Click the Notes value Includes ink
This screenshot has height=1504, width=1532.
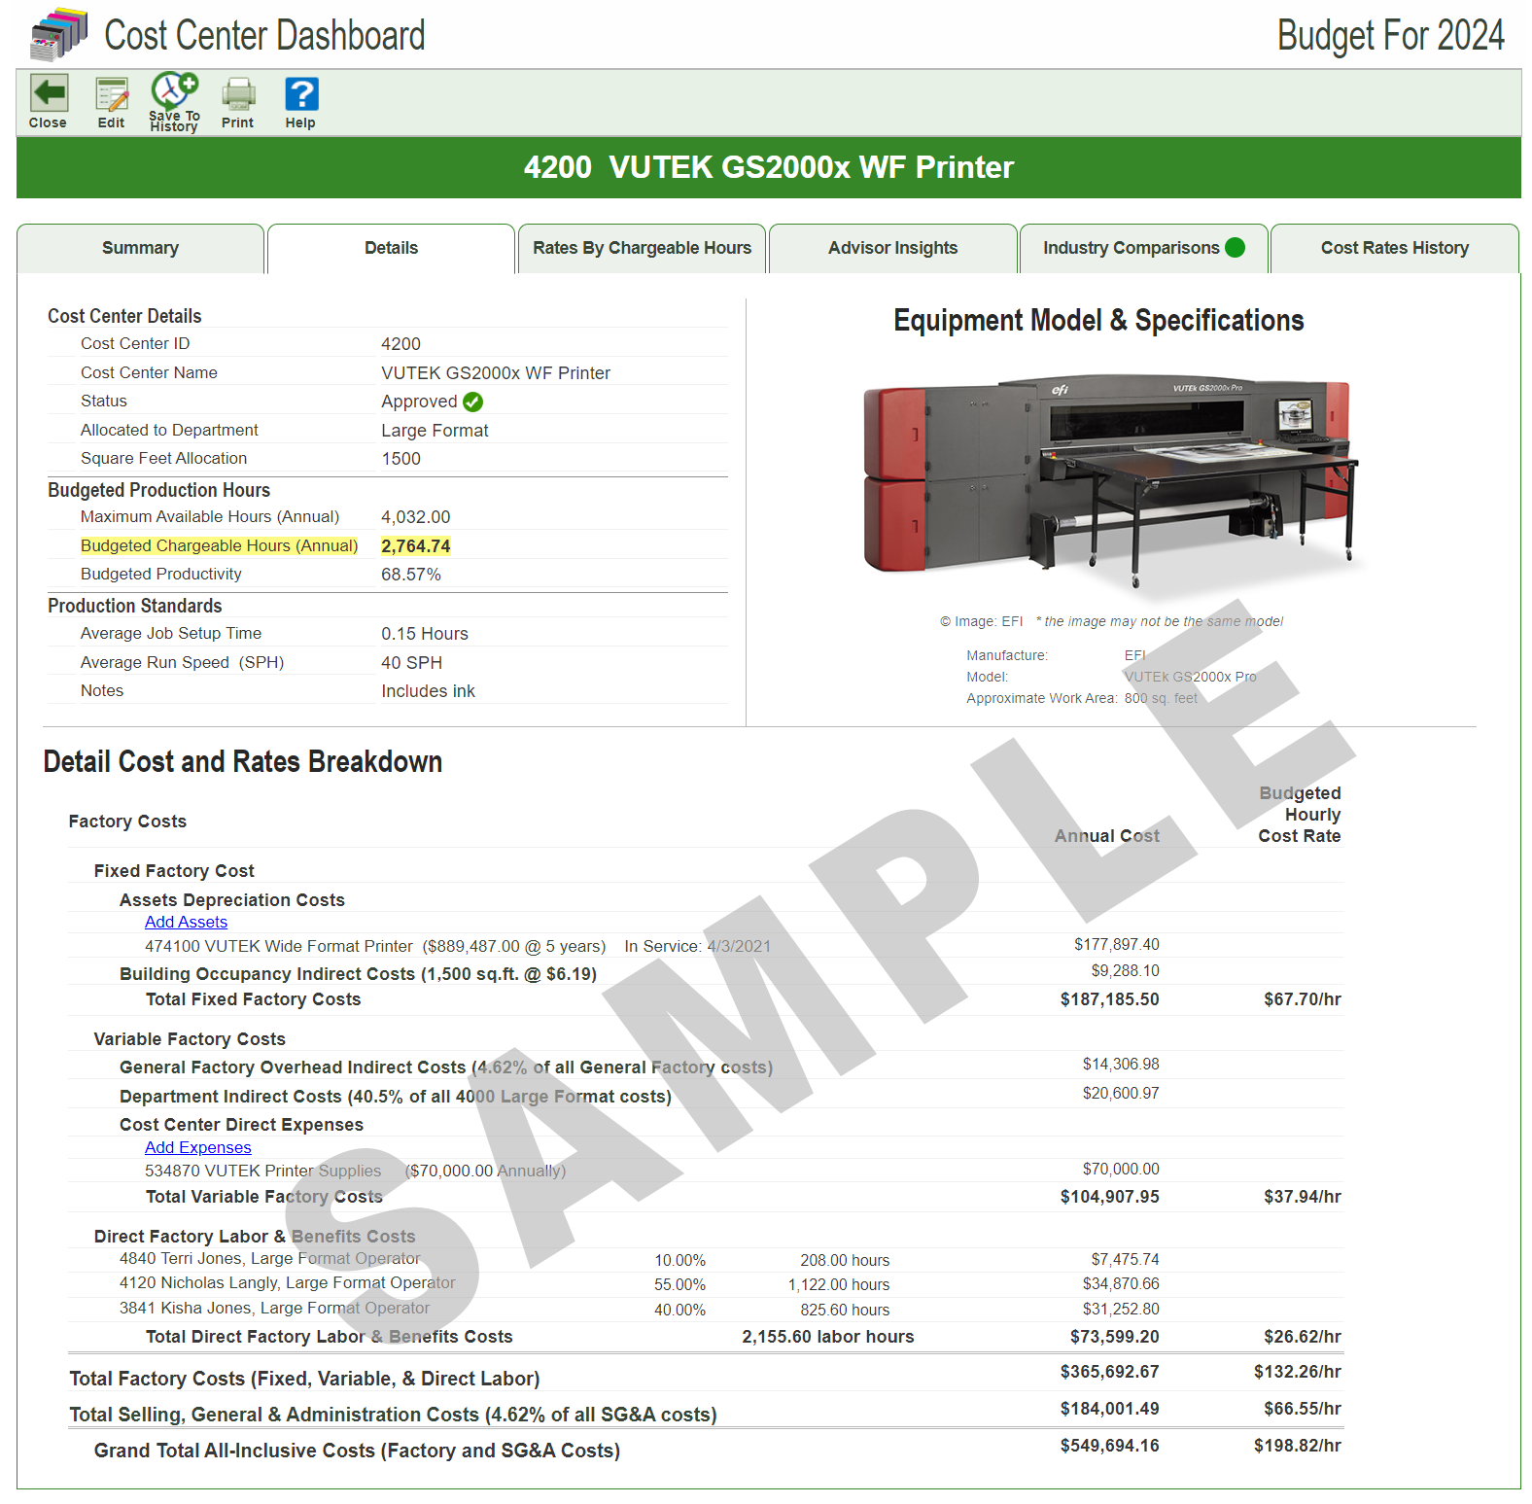428,691
